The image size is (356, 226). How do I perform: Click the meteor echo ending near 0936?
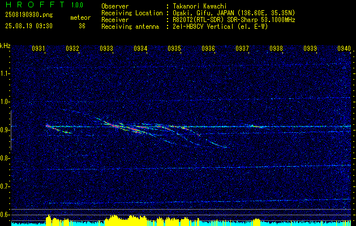217,144
